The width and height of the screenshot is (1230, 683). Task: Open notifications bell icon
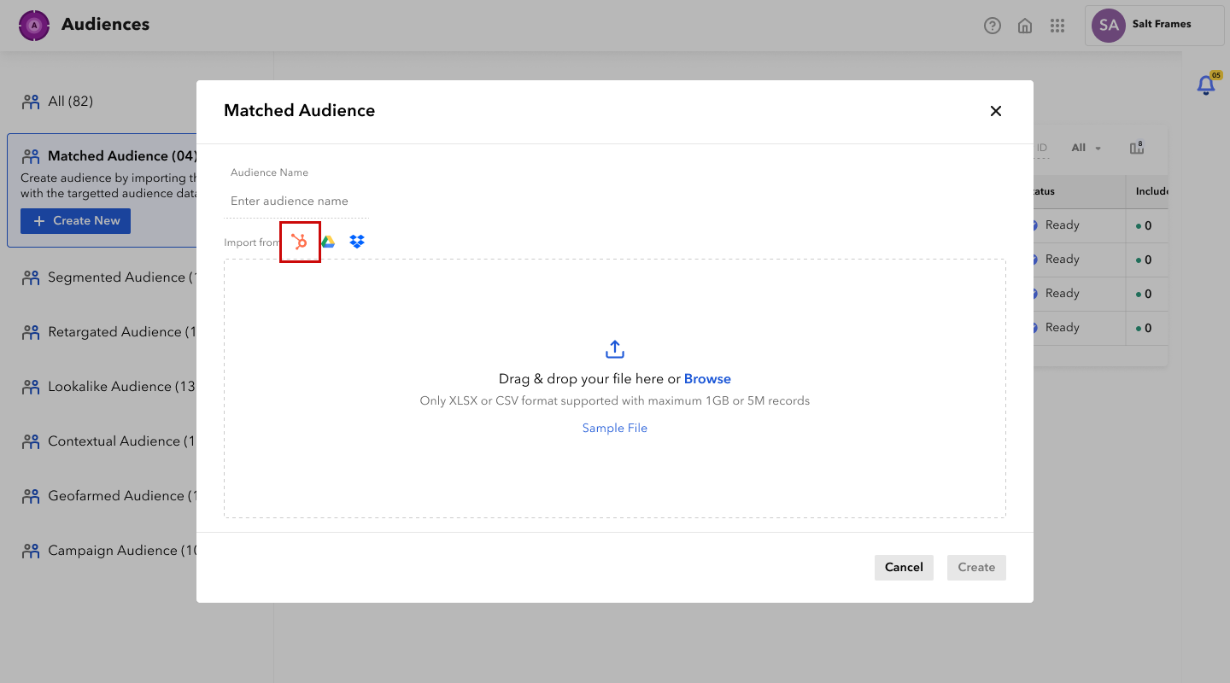point(1206,85)
